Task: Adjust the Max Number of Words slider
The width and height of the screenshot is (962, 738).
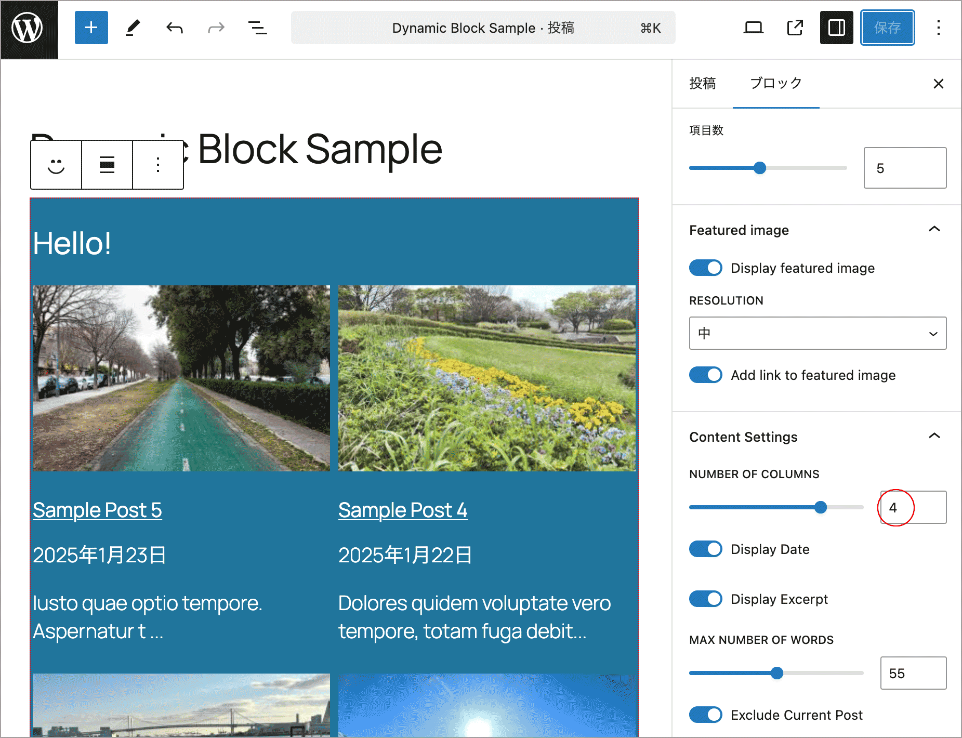Action: pyautogui.click(x=776, y=673)
